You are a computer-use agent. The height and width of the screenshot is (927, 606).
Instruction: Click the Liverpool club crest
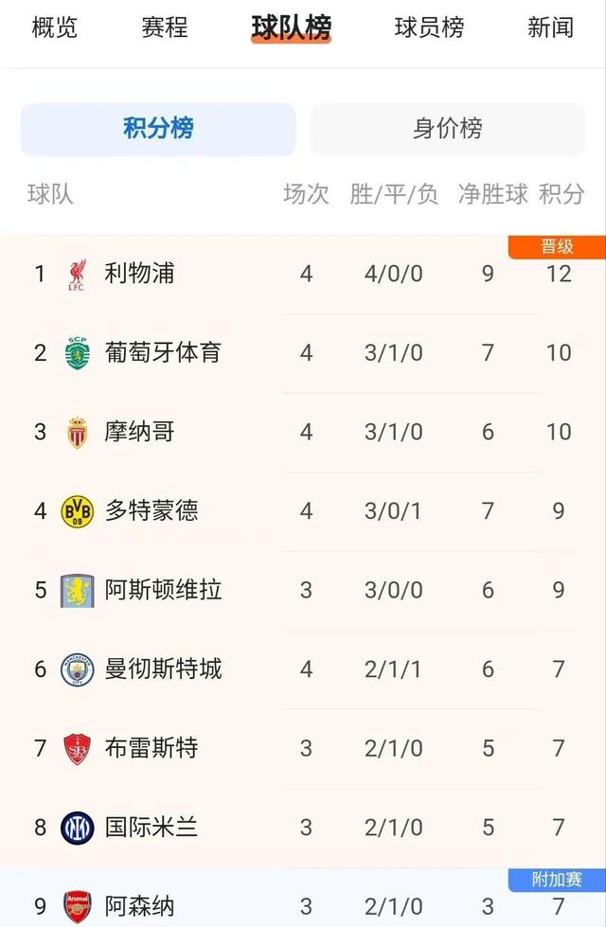[x=80, y=274]
